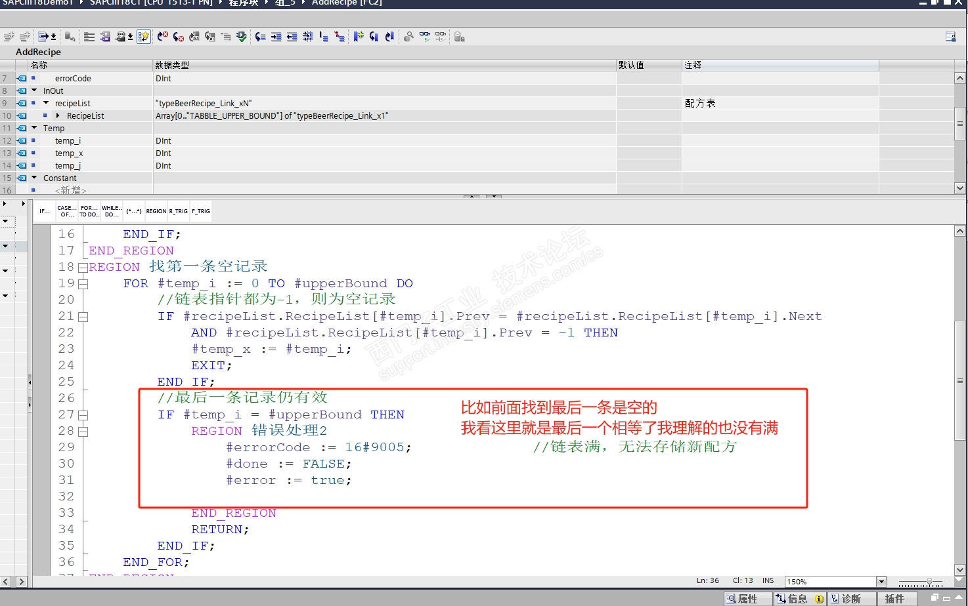This screenshot has height=606, width=968.
Task: Collapse the Temp section in interface table
Action: coord(34,128)
